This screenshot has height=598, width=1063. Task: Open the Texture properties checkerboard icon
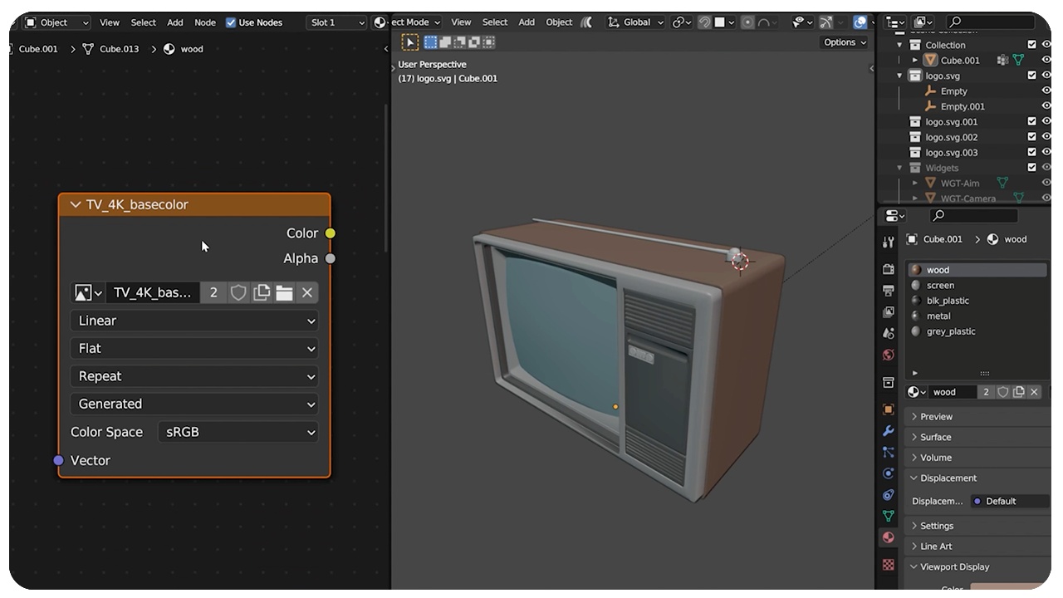[888, 564]
